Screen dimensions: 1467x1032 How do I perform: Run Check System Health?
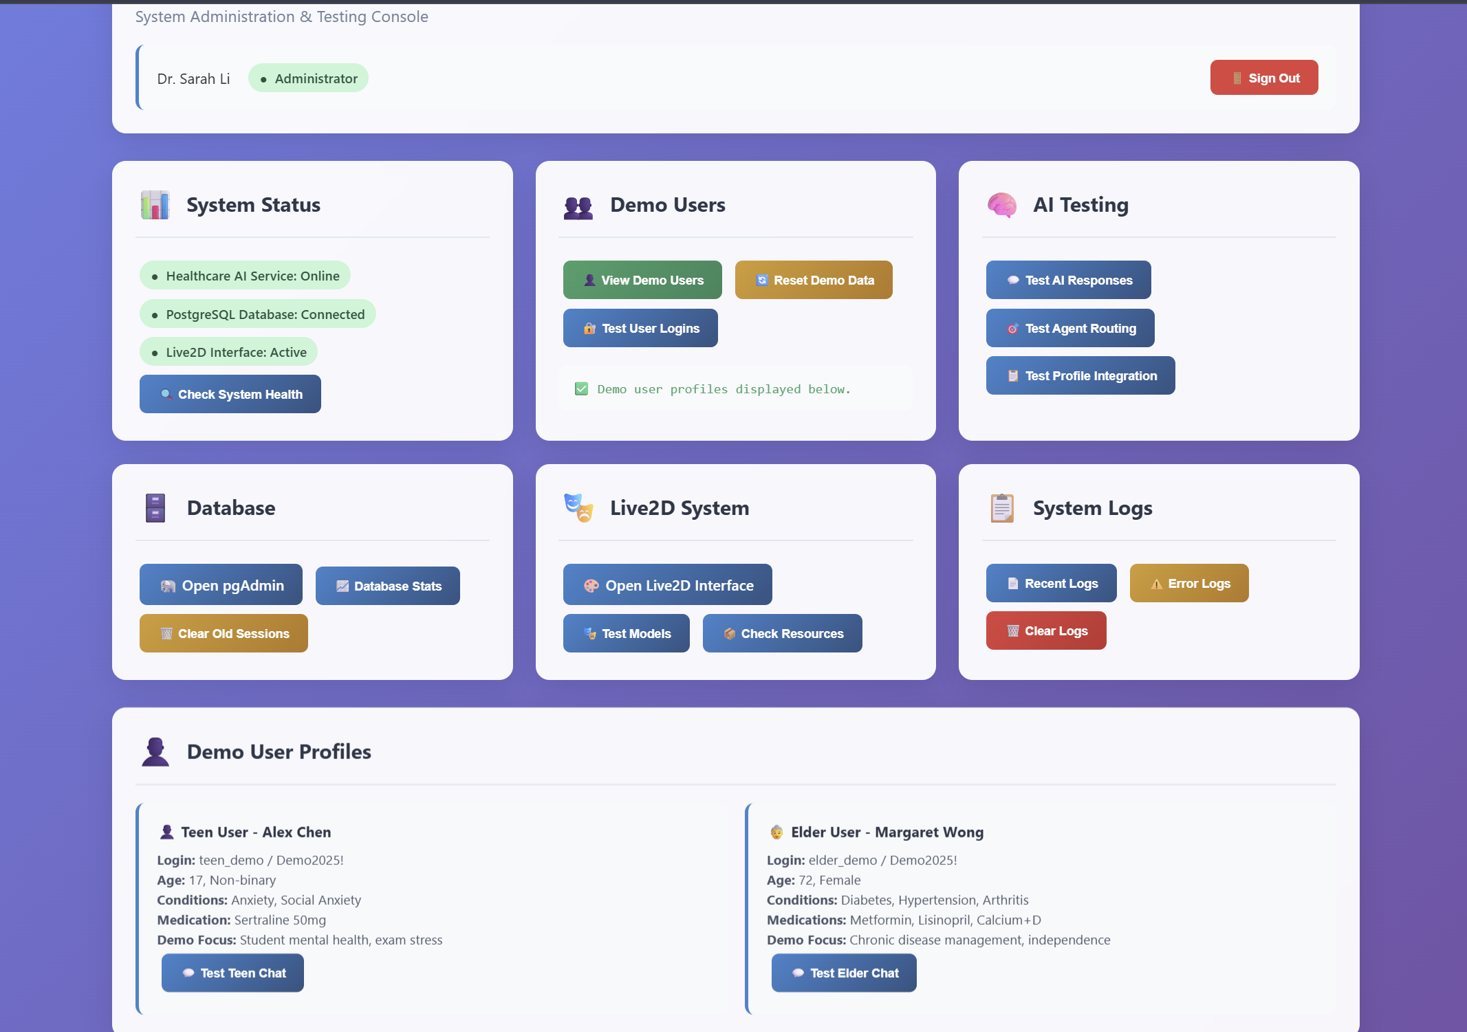(x=230, y=394)
